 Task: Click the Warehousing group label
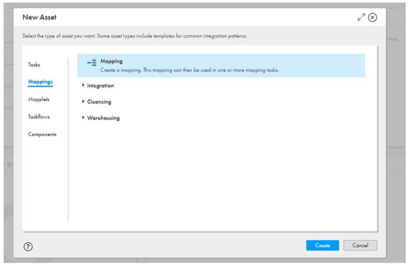pos(103,118)
